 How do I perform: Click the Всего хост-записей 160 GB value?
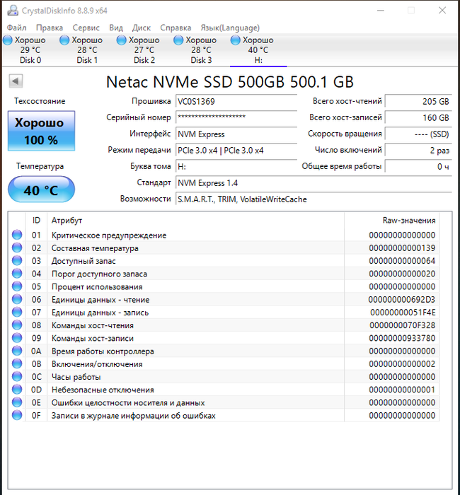click(x=418, y=118)
